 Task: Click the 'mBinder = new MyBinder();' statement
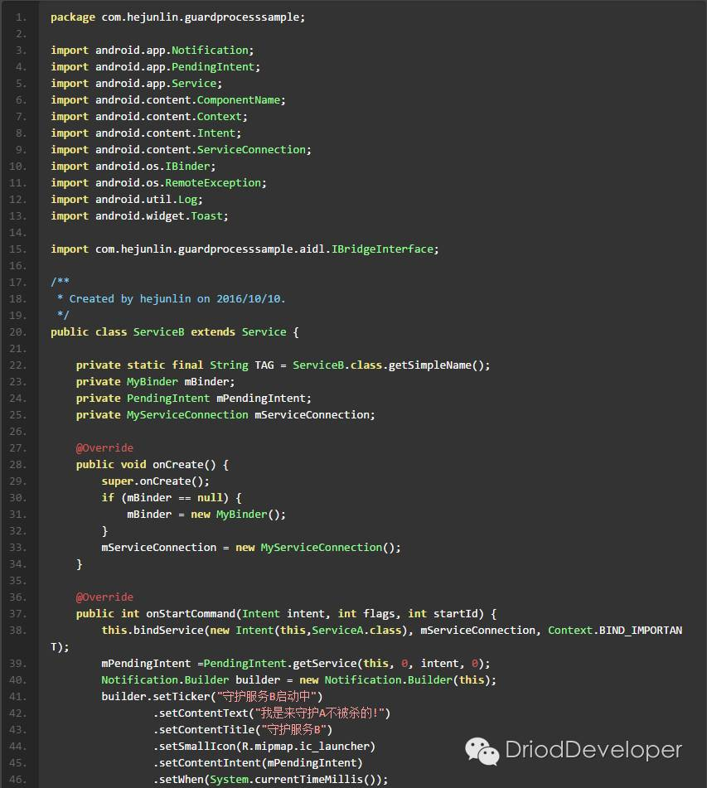[x=206, y=515]
